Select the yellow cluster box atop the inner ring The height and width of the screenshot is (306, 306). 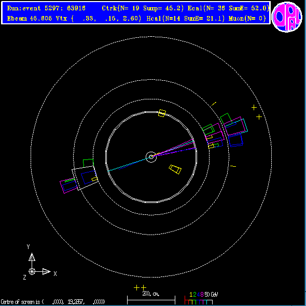point(162,113)
